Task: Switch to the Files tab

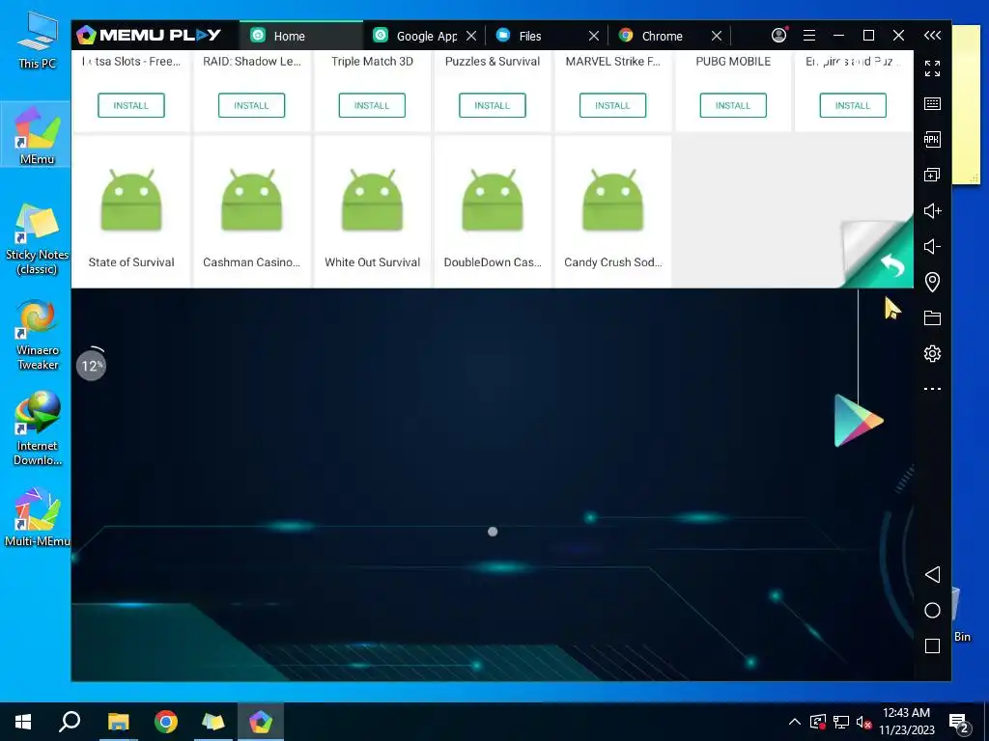Action: tap(530, 36)
